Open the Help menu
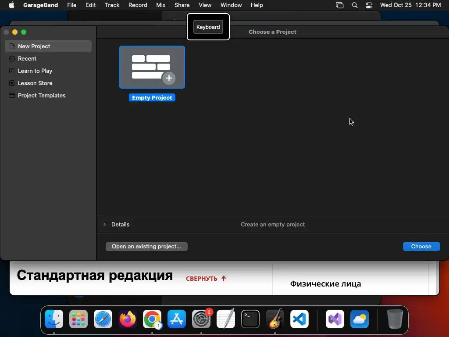The image size is (449, 337). [257, 5]
